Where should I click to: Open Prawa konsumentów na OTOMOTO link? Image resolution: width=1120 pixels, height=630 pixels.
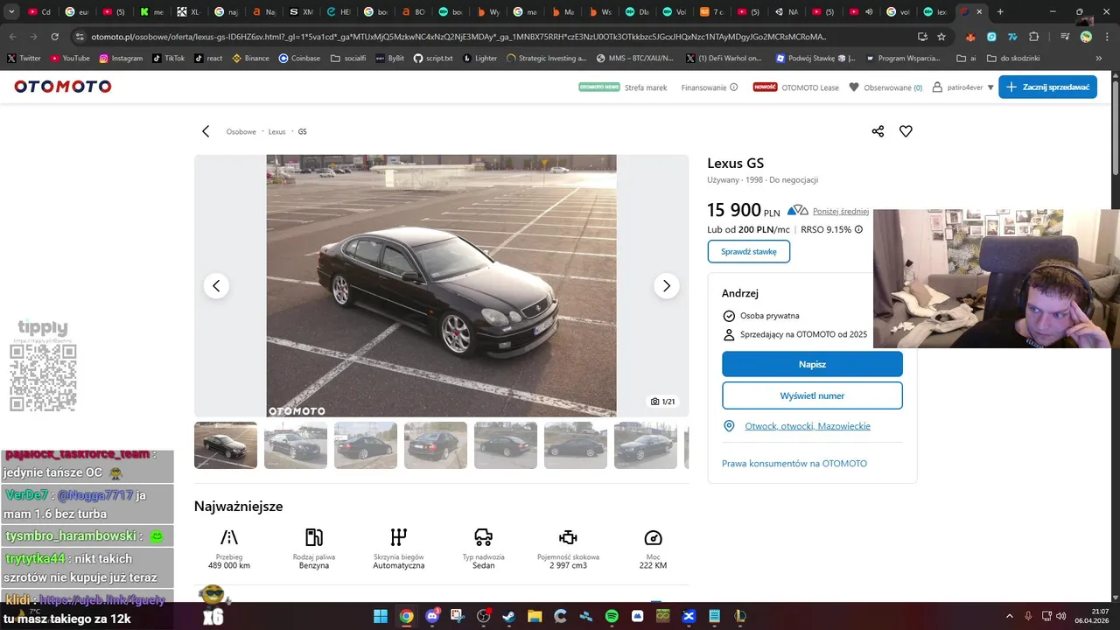click(794, 463)
